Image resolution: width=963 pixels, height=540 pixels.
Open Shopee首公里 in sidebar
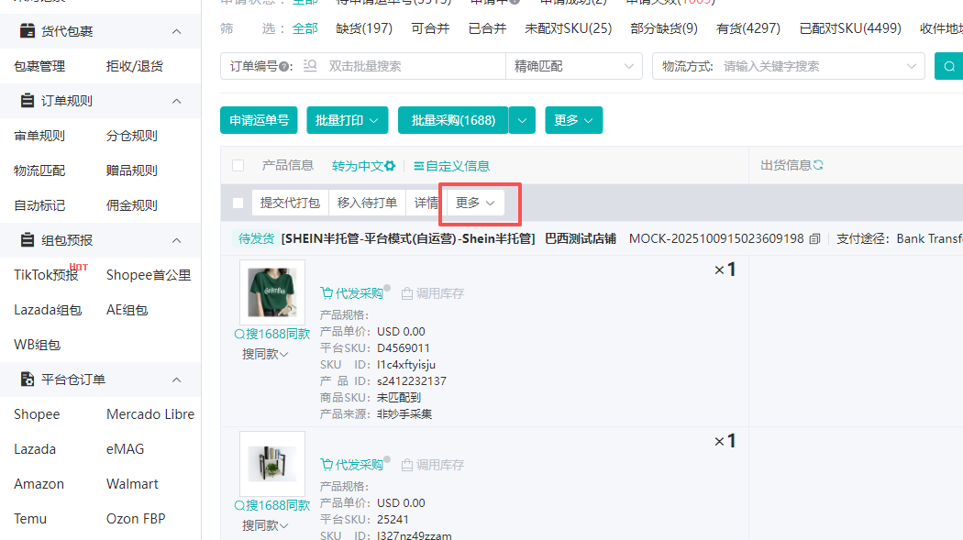[149, 275]
